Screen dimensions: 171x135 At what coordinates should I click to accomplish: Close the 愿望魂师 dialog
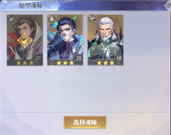pos(168,5)
